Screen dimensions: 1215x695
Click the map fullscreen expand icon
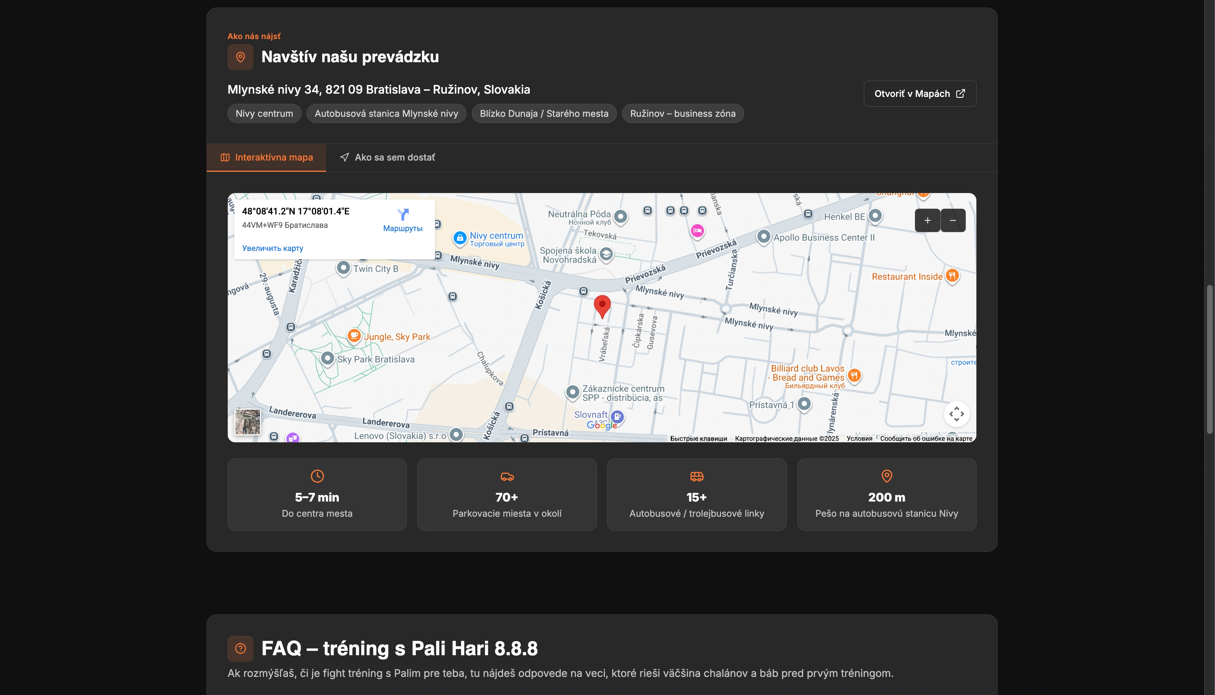956,414
